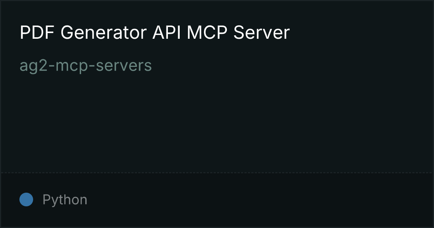
Task: Select the blue language color circle
Action: click(26, 199)
